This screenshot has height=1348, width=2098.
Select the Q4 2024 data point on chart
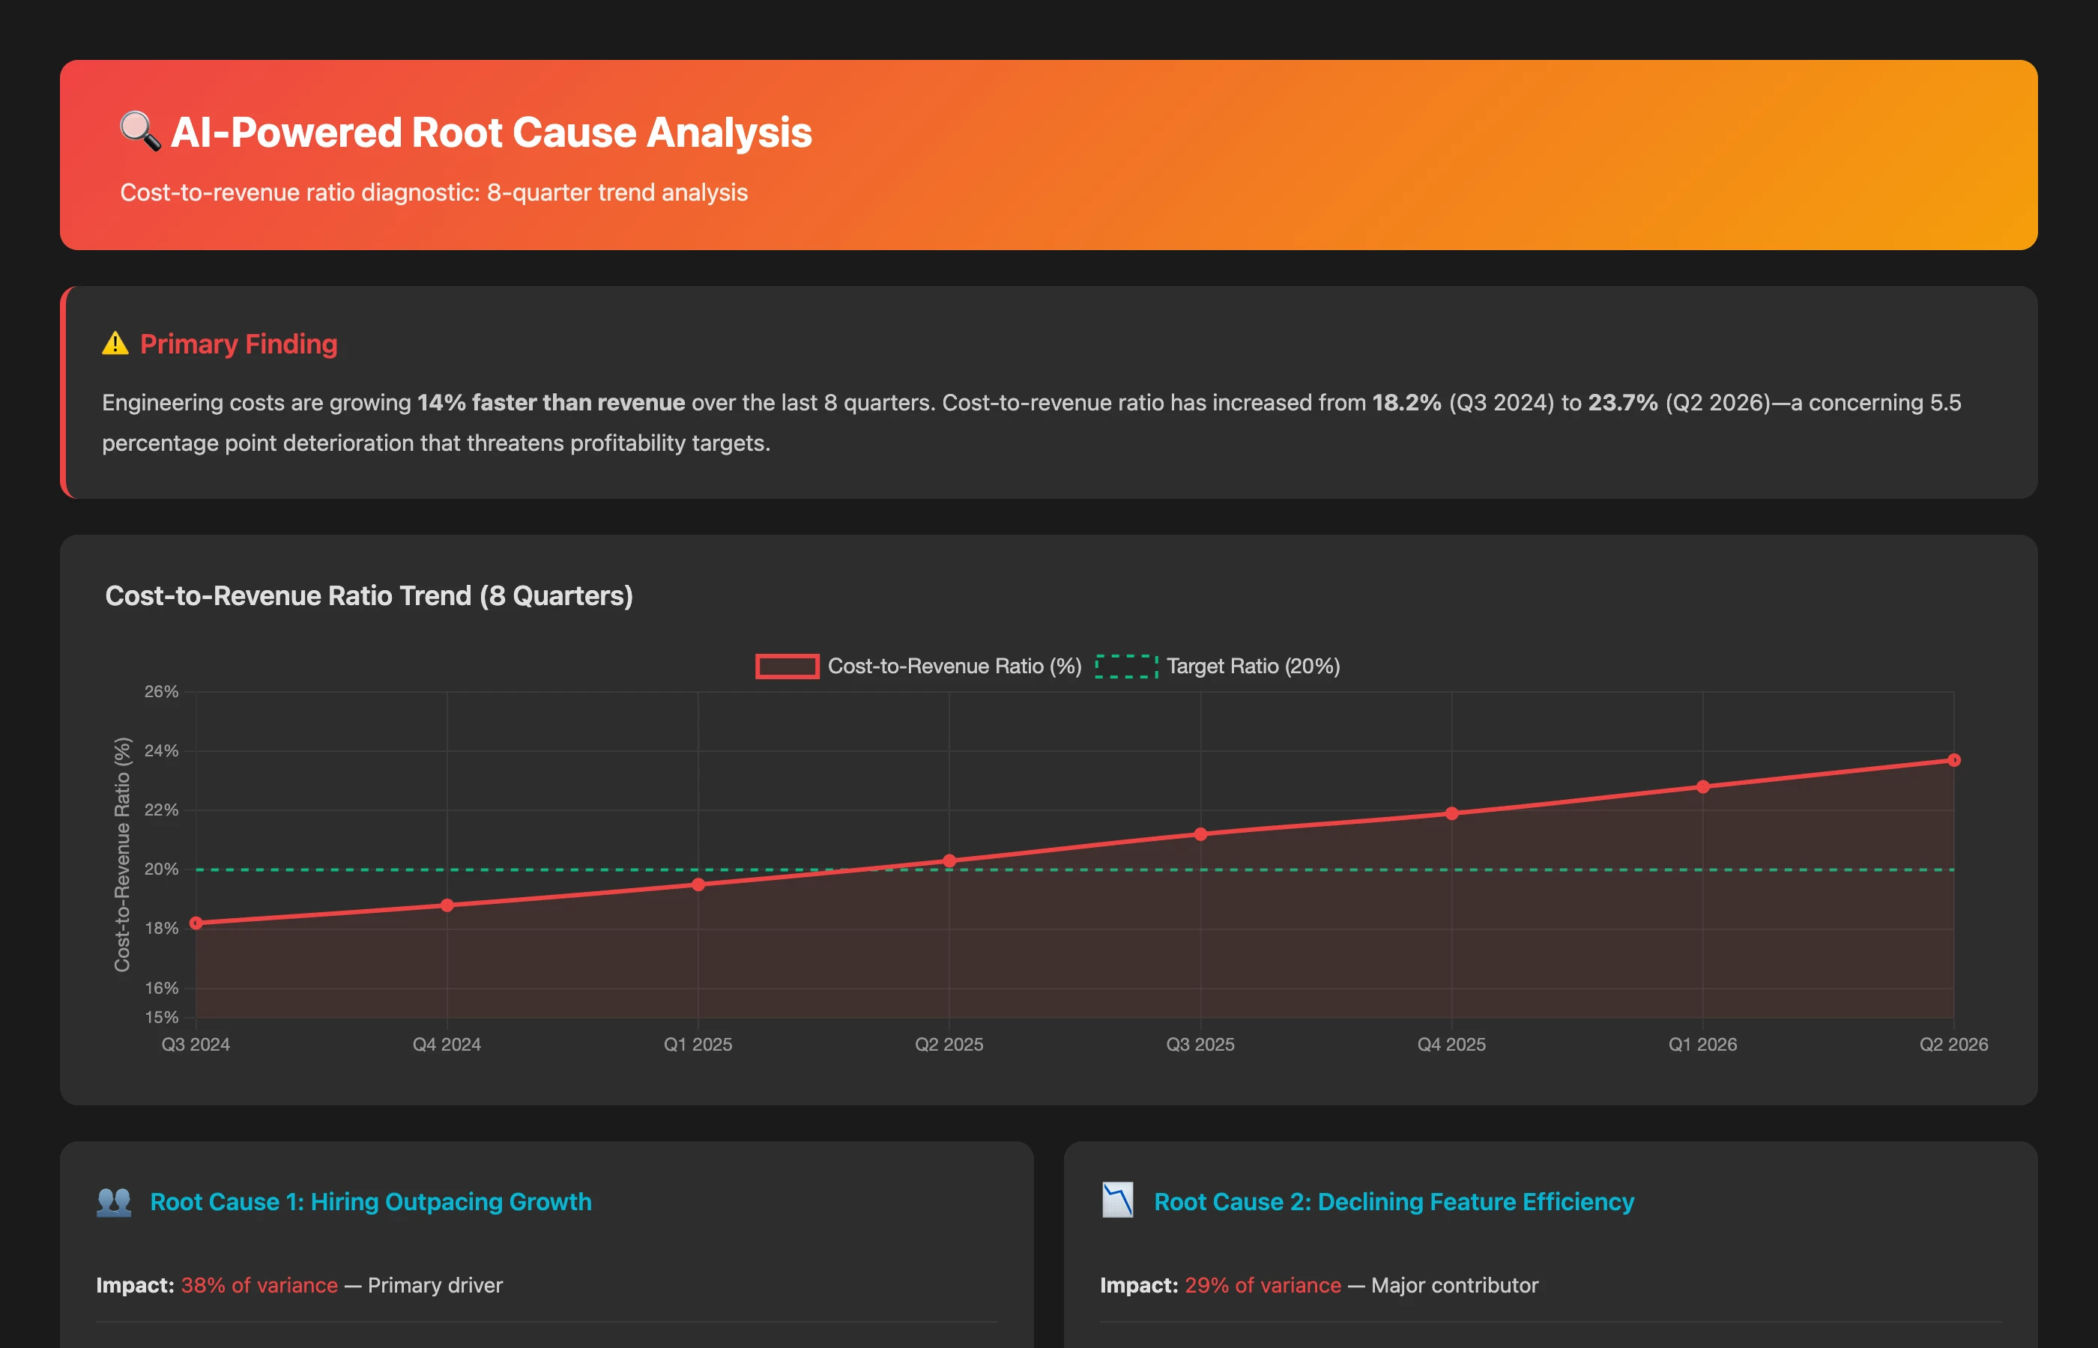(x=447, y=905)
